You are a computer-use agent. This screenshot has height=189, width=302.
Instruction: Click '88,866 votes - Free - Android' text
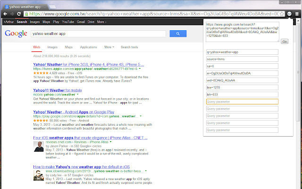69,120
